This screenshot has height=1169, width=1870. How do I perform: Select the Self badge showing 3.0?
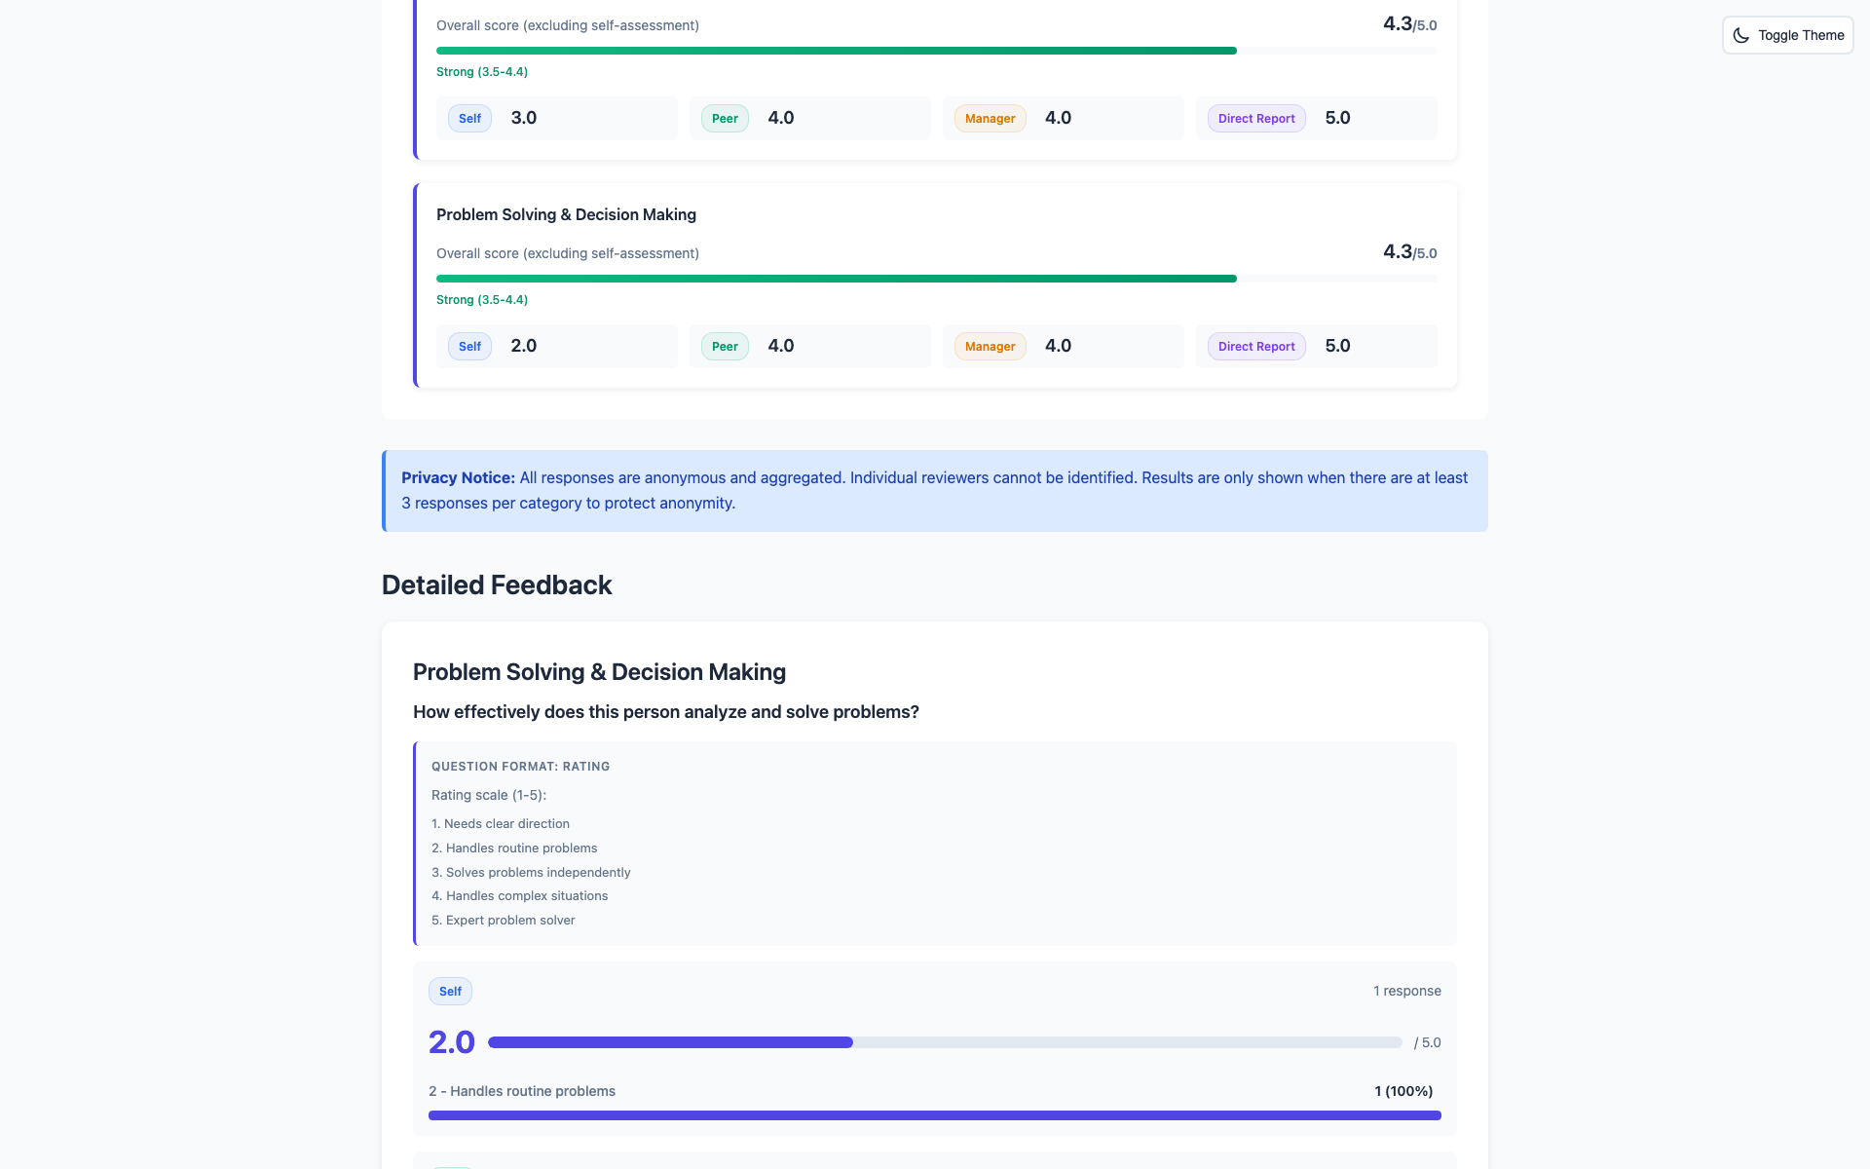pyautogui.click(x=468, y=118)
